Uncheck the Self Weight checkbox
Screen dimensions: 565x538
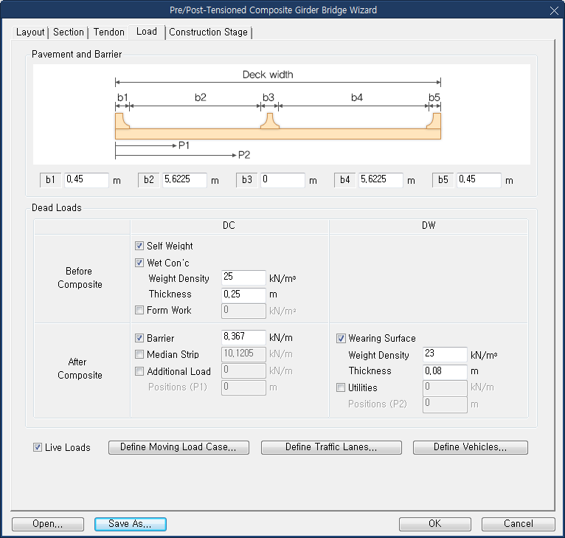pyautogui.click(x=139, y=246)
